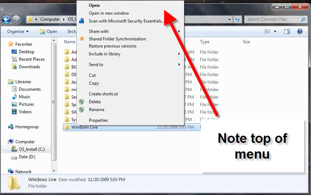This screenshot has width=311, height=195.
Task: Click the Music library note icon
Action: (14, 97)
